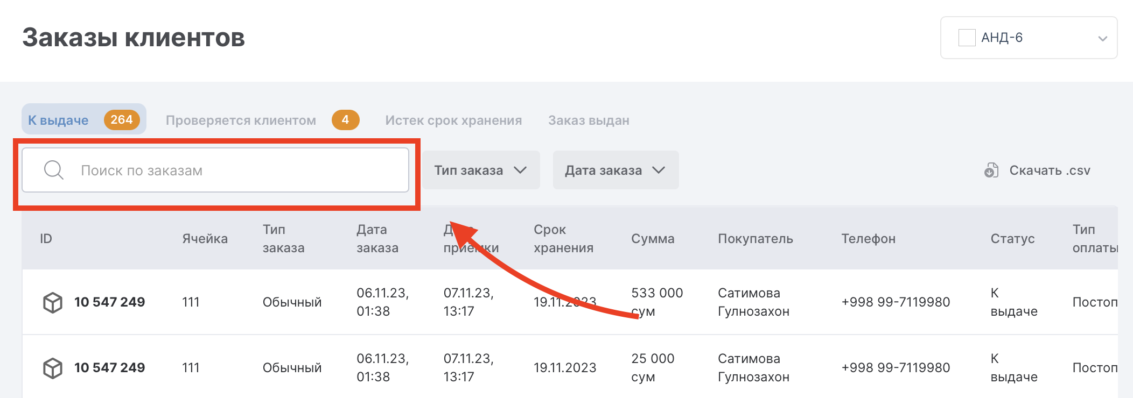
Task: Open the АНД-6 dropdown chevron
Action: click(x=1102, y=39)
